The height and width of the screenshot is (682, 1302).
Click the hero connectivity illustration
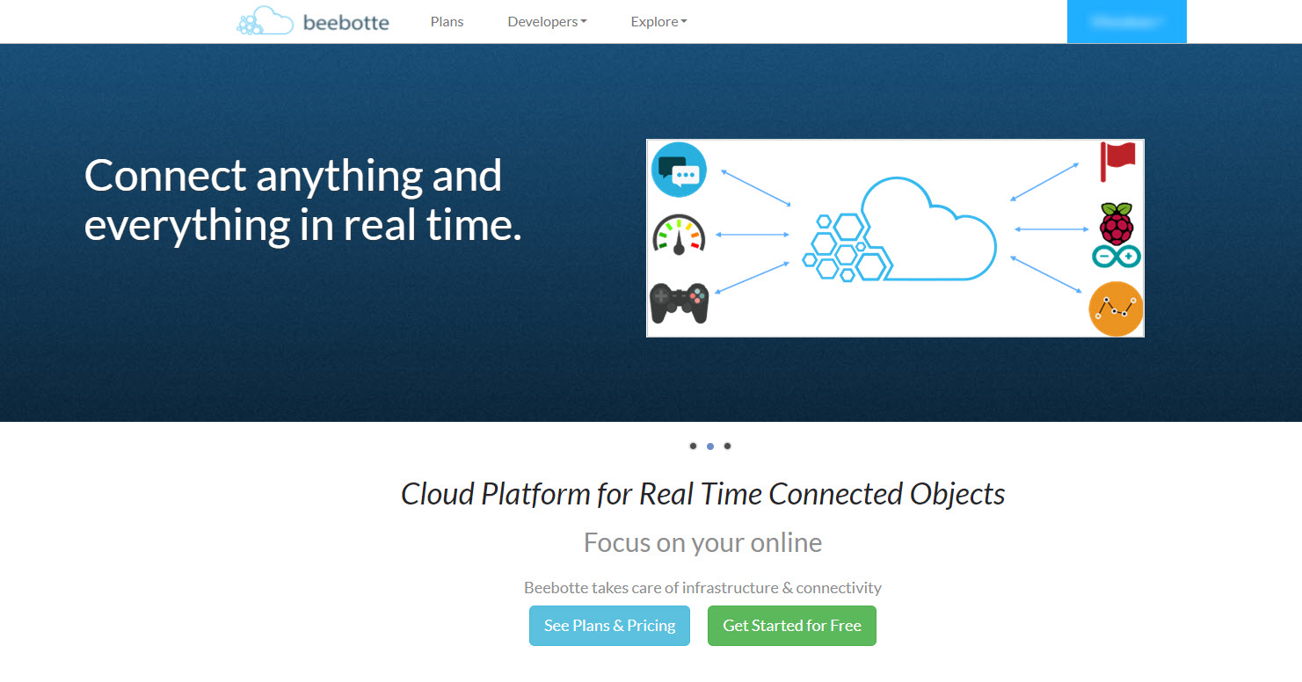895,238
